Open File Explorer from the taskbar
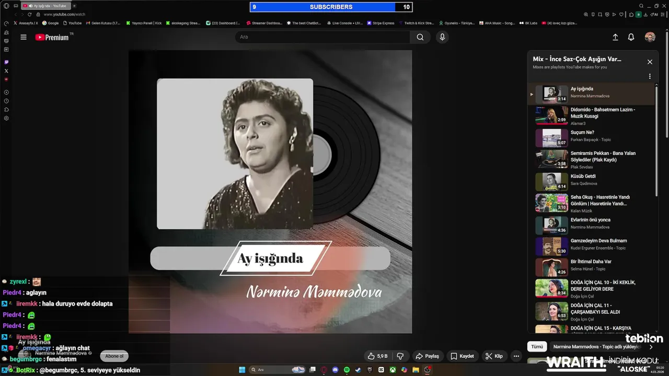 tap(416, 370)
